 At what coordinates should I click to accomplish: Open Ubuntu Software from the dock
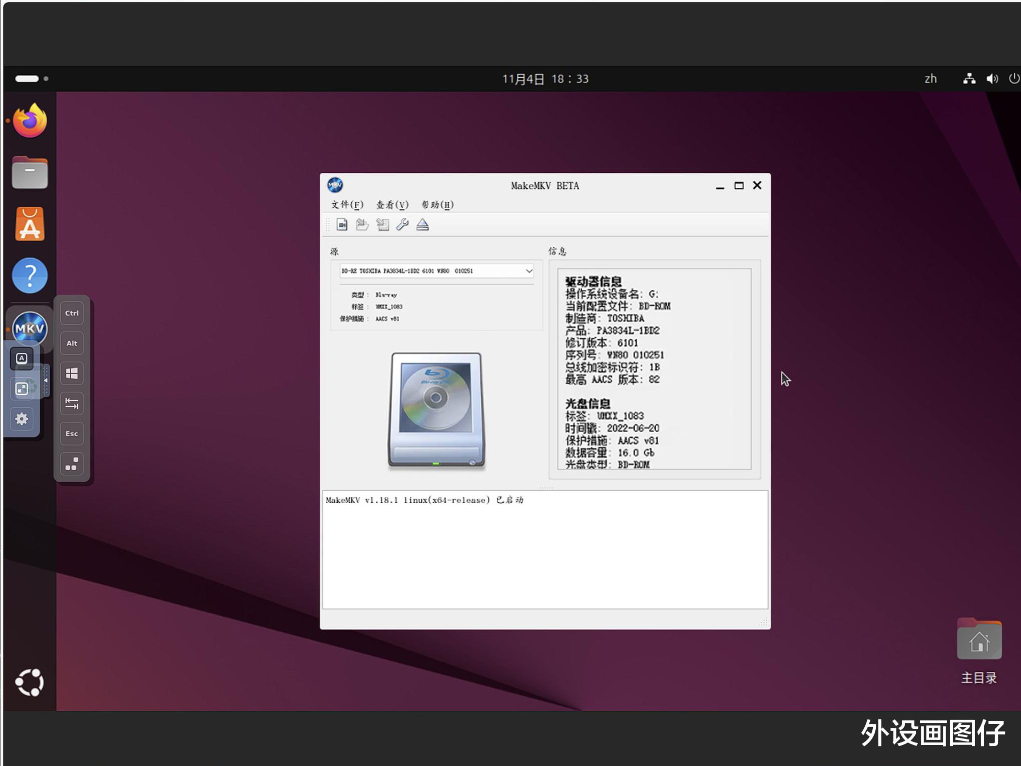30,224
